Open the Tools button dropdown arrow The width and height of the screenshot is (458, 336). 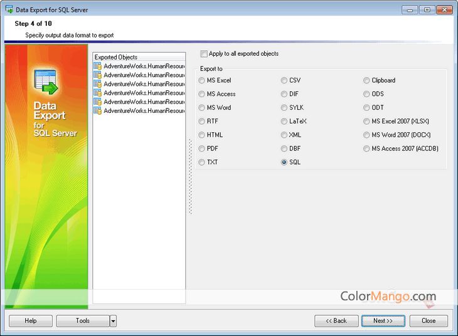(x=113, y=321)
